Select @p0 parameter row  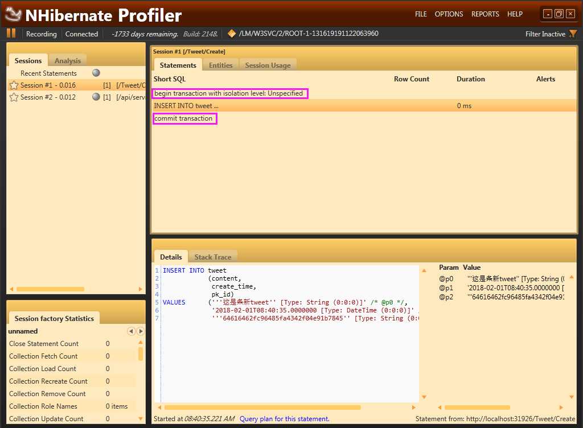click(x=502, y=279)
